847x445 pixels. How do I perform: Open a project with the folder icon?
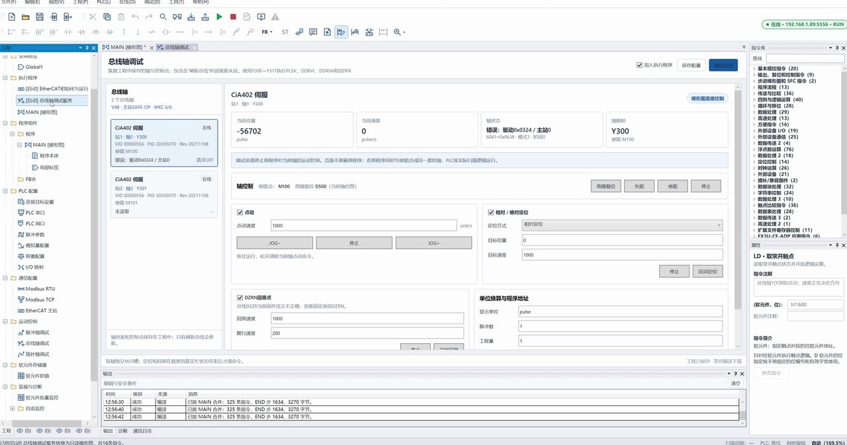point(26,17)
